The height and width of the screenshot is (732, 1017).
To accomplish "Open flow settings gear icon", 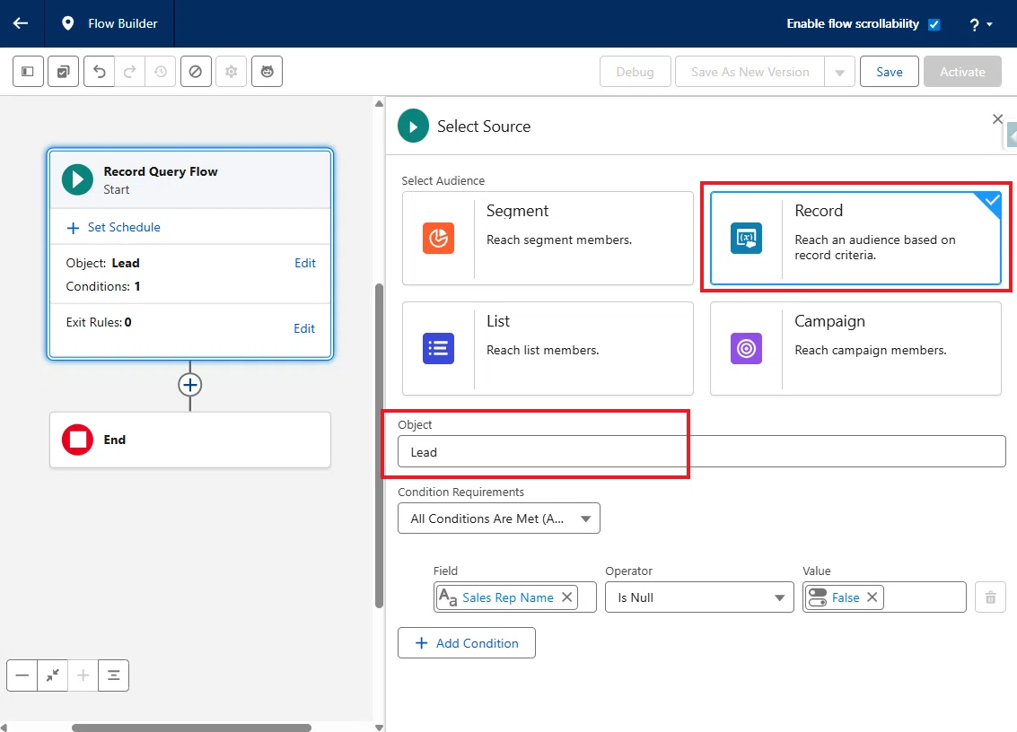I will click(x=231, y=72).
